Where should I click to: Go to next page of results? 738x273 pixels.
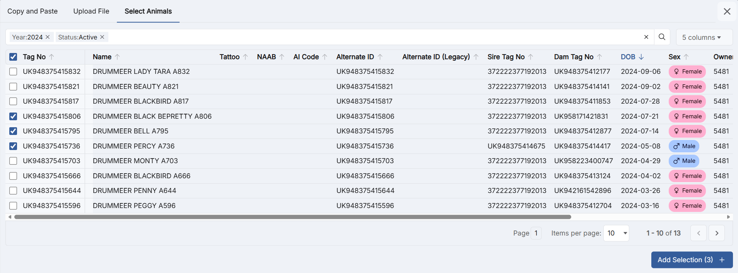click(x=717, y=233)
